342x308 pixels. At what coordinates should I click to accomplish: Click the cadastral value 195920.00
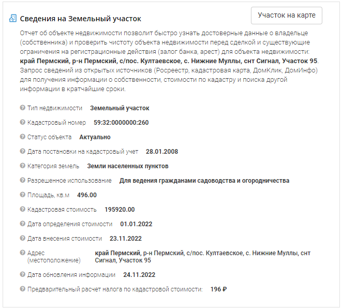[x=120, y=210]
